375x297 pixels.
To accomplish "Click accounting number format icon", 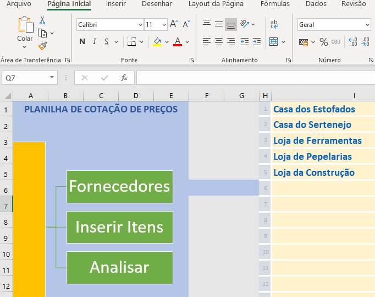I will tap(304, 42).
